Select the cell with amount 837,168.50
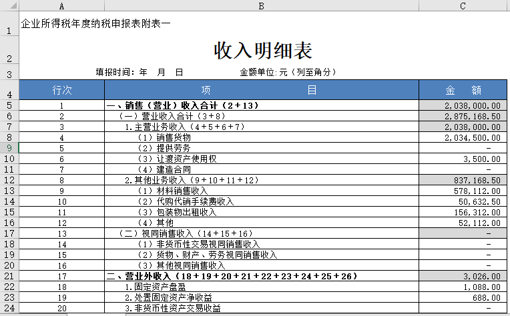 463,180
